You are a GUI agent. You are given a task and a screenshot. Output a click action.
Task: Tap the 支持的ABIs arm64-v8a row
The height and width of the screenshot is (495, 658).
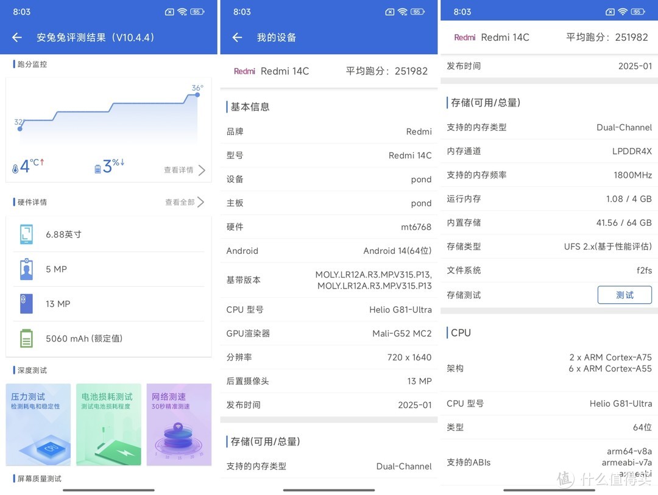click(x=550, y=462)
